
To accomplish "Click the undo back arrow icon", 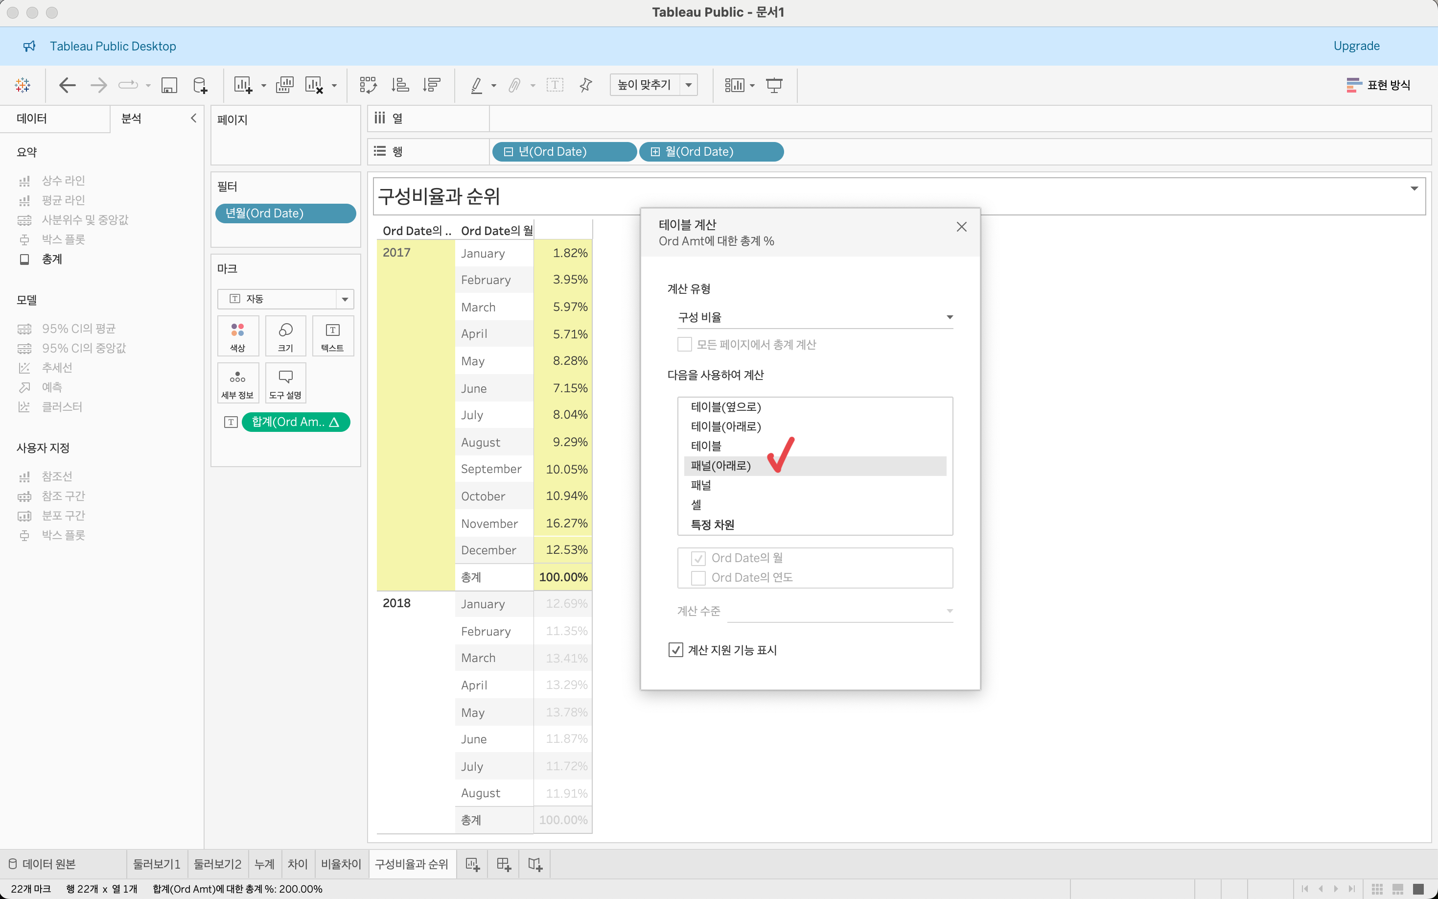I will tap(67, 85).
